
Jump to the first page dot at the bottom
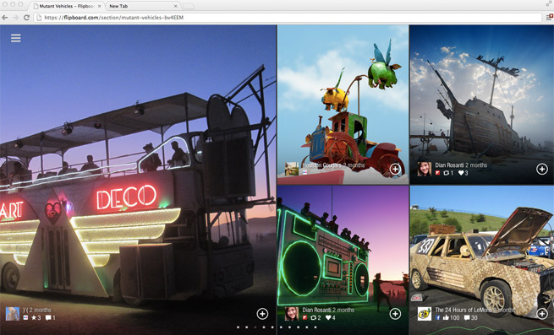239,327
